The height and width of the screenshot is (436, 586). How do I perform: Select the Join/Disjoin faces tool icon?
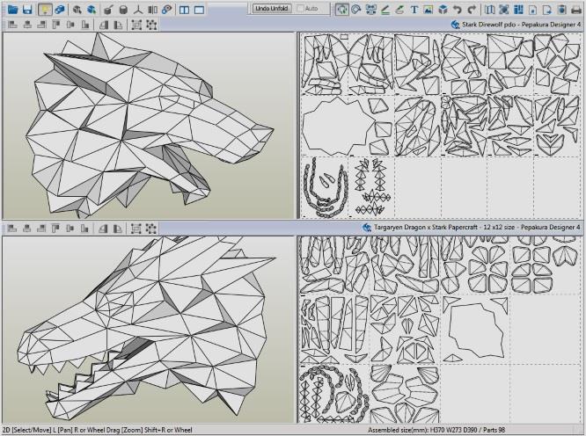tap(370, 10)
